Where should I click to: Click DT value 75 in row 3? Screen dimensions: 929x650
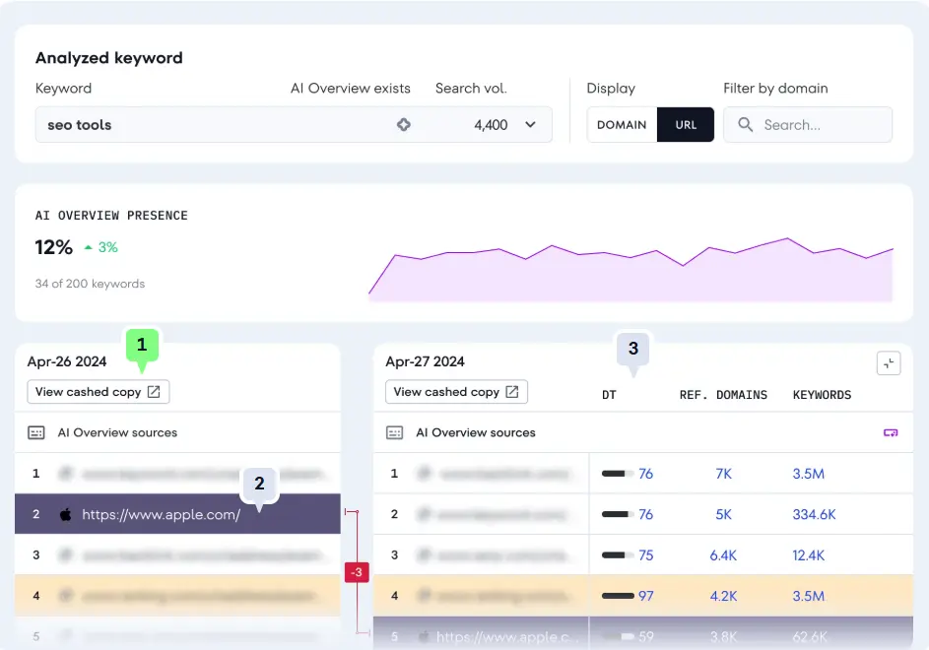tap(646, 555)
